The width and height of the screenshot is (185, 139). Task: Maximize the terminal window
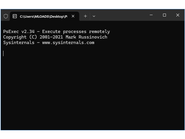164,15
